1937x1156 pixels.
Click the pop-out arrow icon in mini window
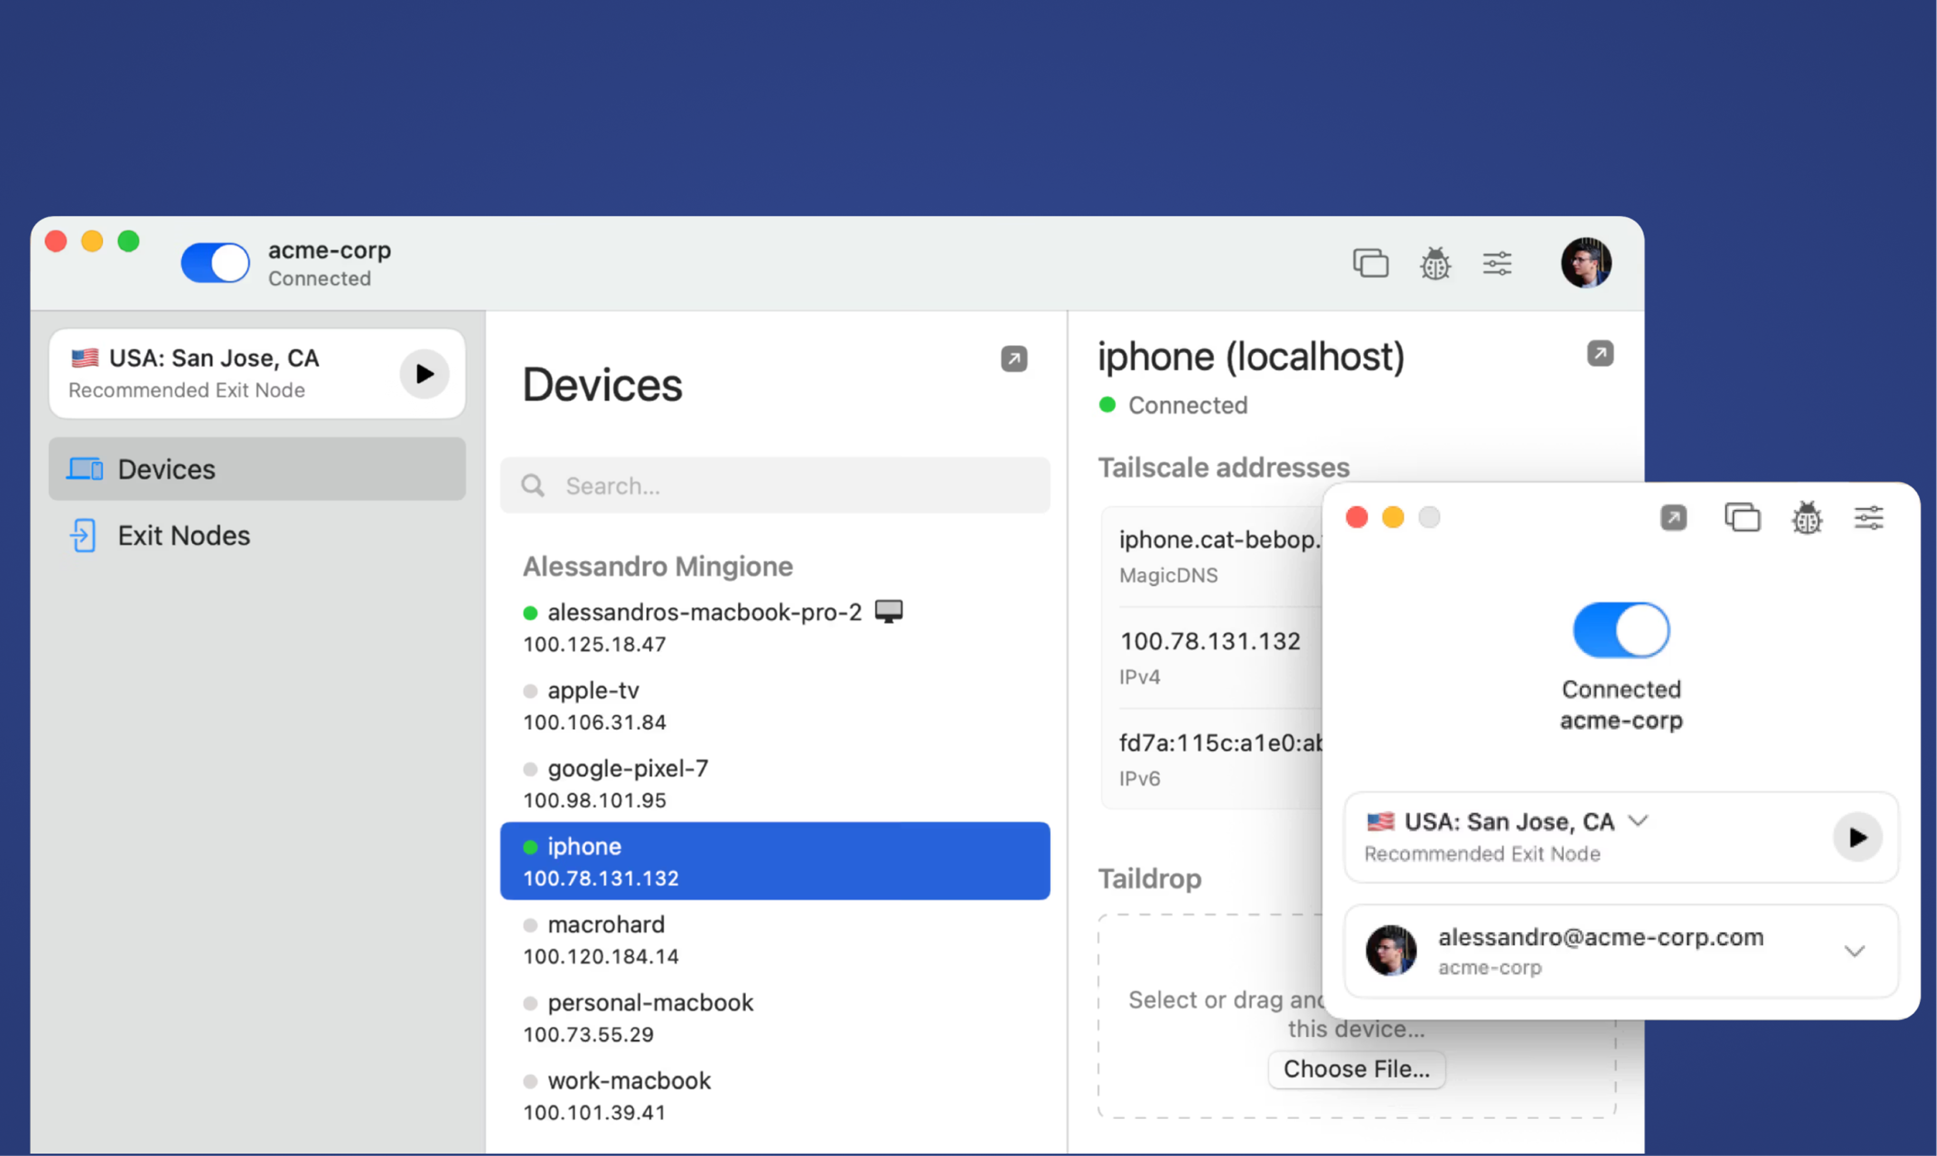[1673, 517]
